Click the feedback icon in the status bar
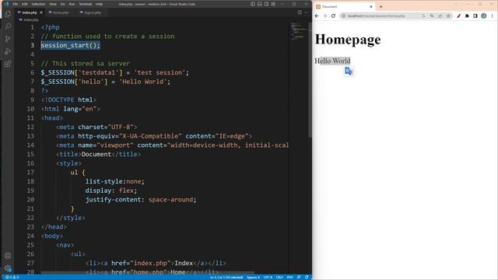The image size is (498, 280). pyautogui.click(x=299, y=277)
